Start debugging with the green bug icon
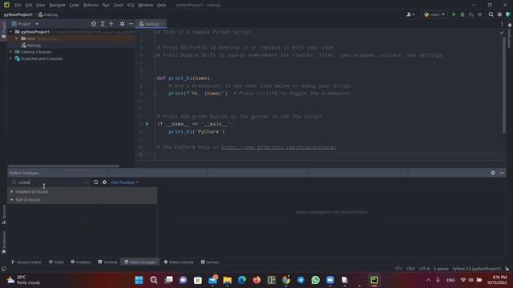Viewport: 513px width, 288px height. 463,14
